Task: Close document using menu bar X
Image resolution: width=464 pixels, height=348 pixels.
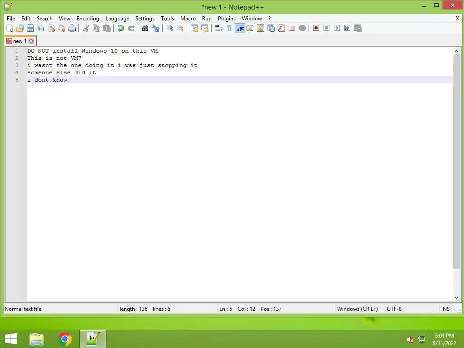Action: click(x=457, y=18)
